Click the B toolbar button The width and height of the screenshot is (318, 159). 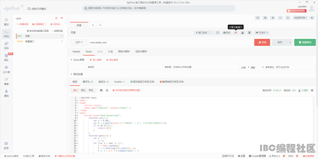click(273, 18)
